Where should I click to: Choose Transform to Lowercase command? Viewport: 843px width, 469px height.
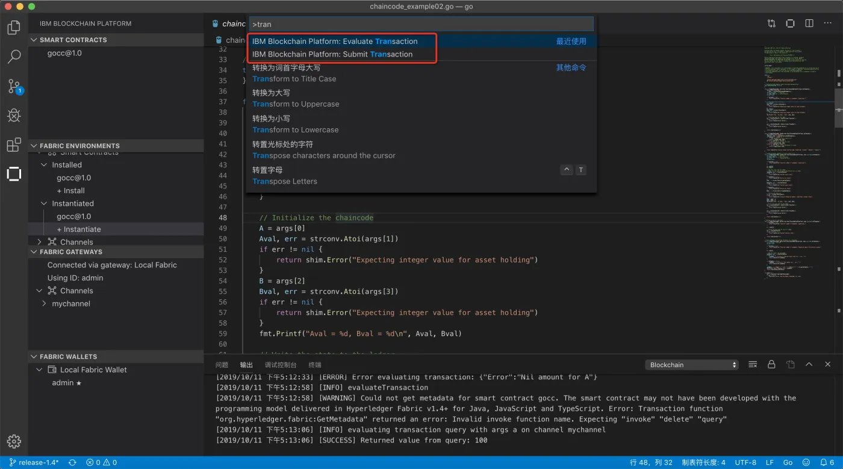click(421, 124)
